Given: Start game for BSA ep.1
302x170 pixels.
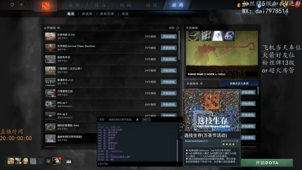Looking at the screenshot, I should (169, 105).
